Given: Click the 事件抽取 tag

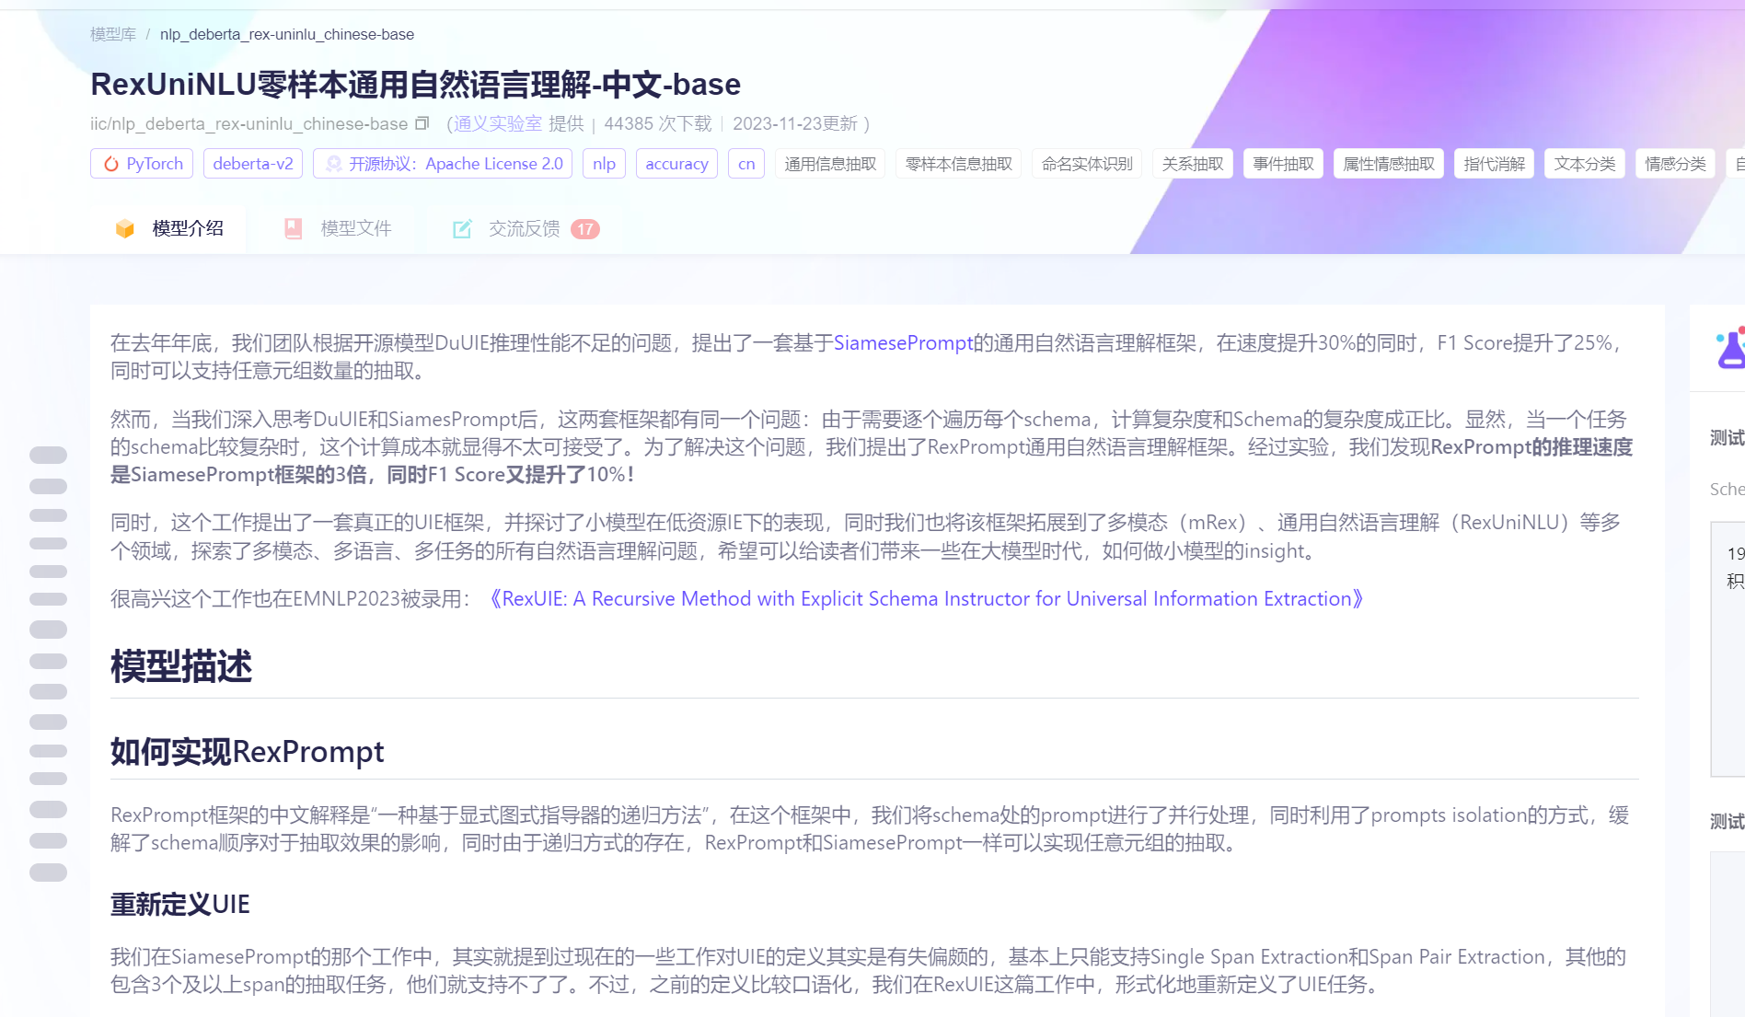Looking at the screenshot, I should [x=1283, y=163].
